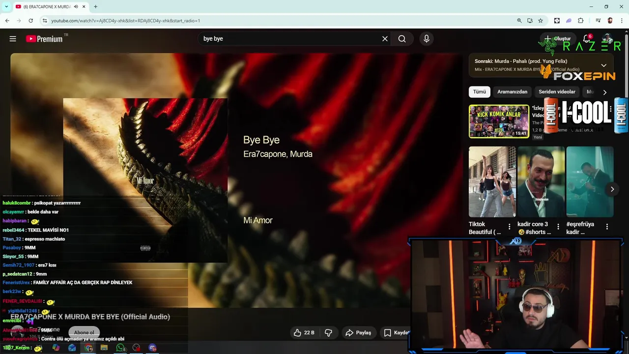Click the Oluştur create button
Screen dimensions: 629x354
557,39
